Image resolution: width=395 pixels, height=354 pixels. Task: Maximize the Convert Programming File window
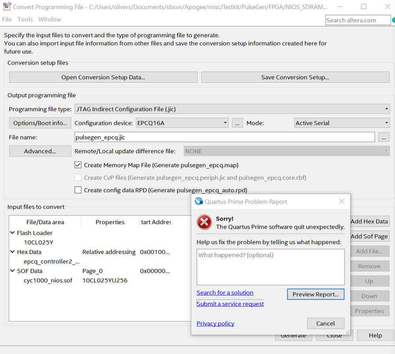point(363,7)
